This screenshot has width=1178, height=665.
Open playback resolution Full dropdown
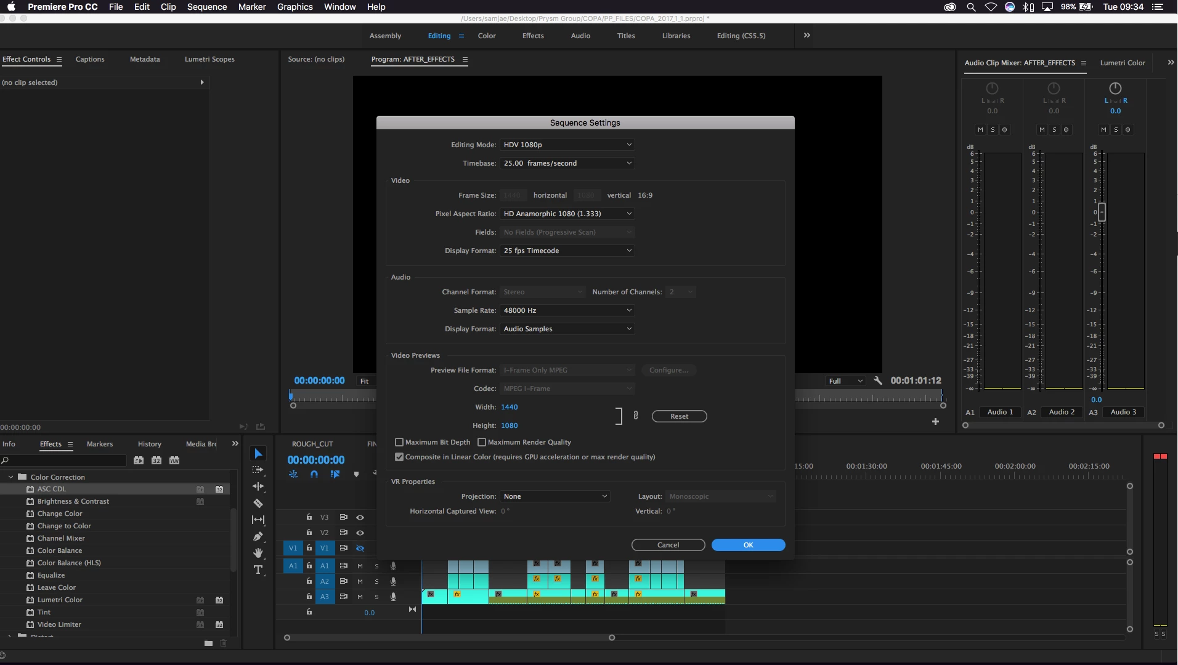coord(845,381)
